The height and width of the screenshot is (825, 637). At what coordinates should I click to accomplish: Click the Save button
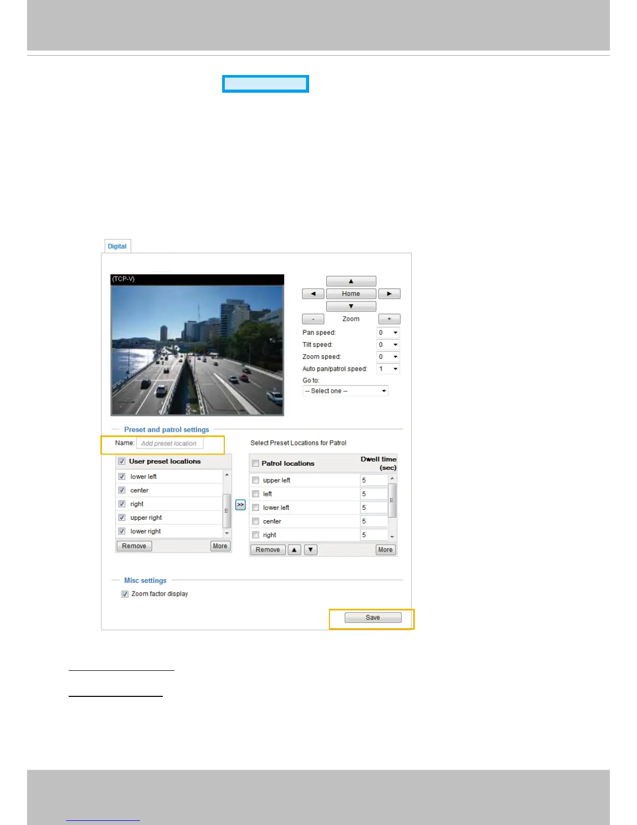click(373, 618)
